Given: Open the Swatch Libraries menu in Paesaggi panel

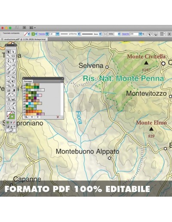Looking at the screenshot, I should [x=26, y=117].
